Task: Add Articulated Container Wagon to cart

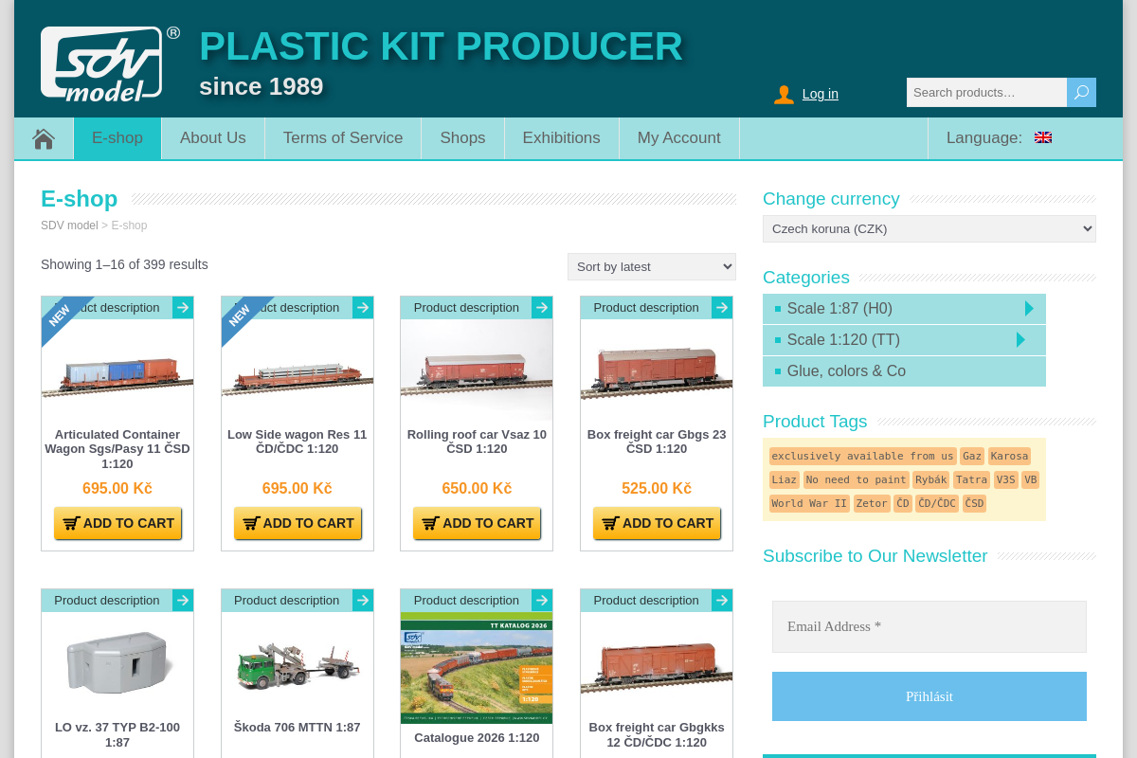Action: coord(117,523)
